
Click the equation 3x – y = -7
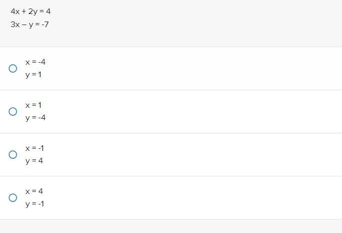(x=30, y=25)
